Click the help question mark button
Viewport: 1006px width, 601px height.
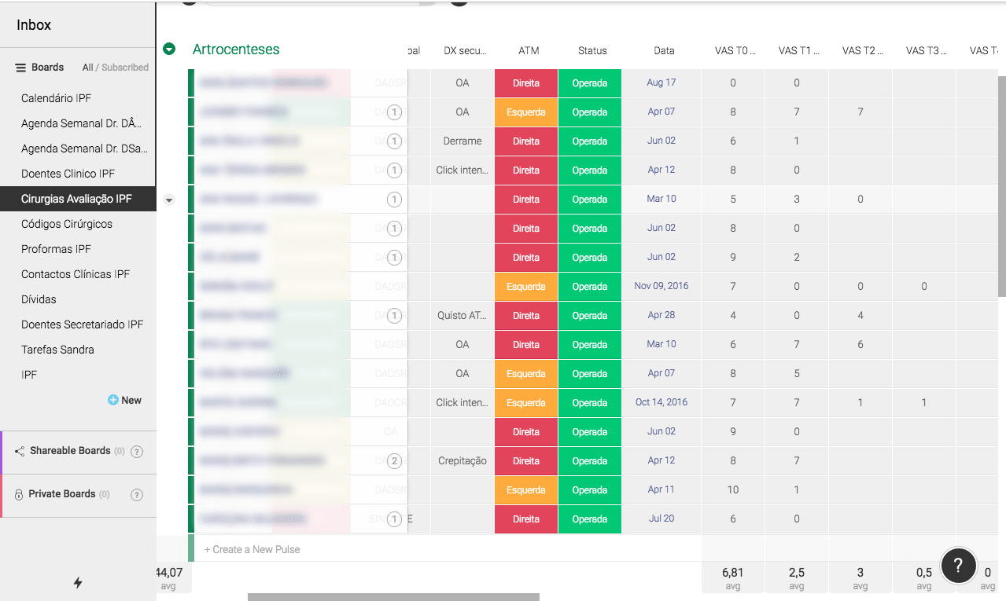point(958,565)
